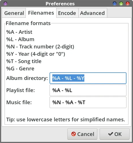This screenshot has width=133, height=143.
Task: Go to the Advanced tab
Action: coord(93,13)
